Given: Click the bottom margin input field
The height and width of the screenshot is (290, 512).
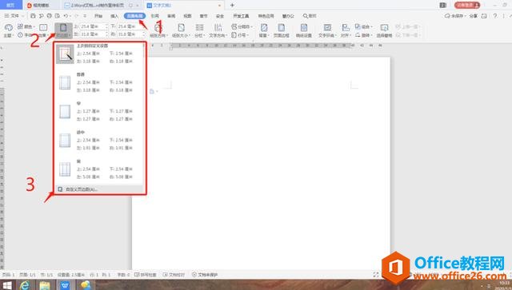Looking at the screenshot, I should click(130, 26).
